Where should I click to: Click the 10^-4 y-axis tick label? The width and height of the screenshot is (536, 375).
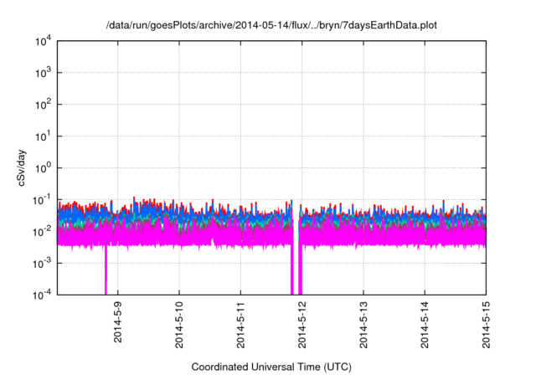click(42, 295)
